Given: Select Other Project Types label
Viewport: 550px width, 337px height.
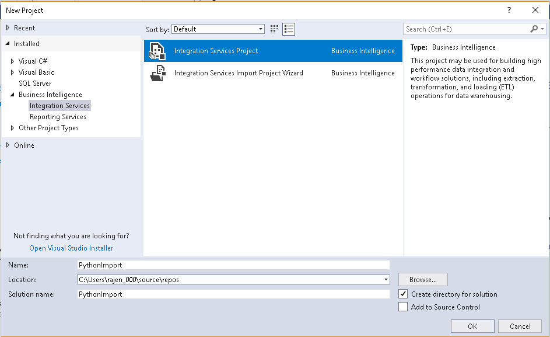Looking at the screenshot, I should tap(48, 128).
